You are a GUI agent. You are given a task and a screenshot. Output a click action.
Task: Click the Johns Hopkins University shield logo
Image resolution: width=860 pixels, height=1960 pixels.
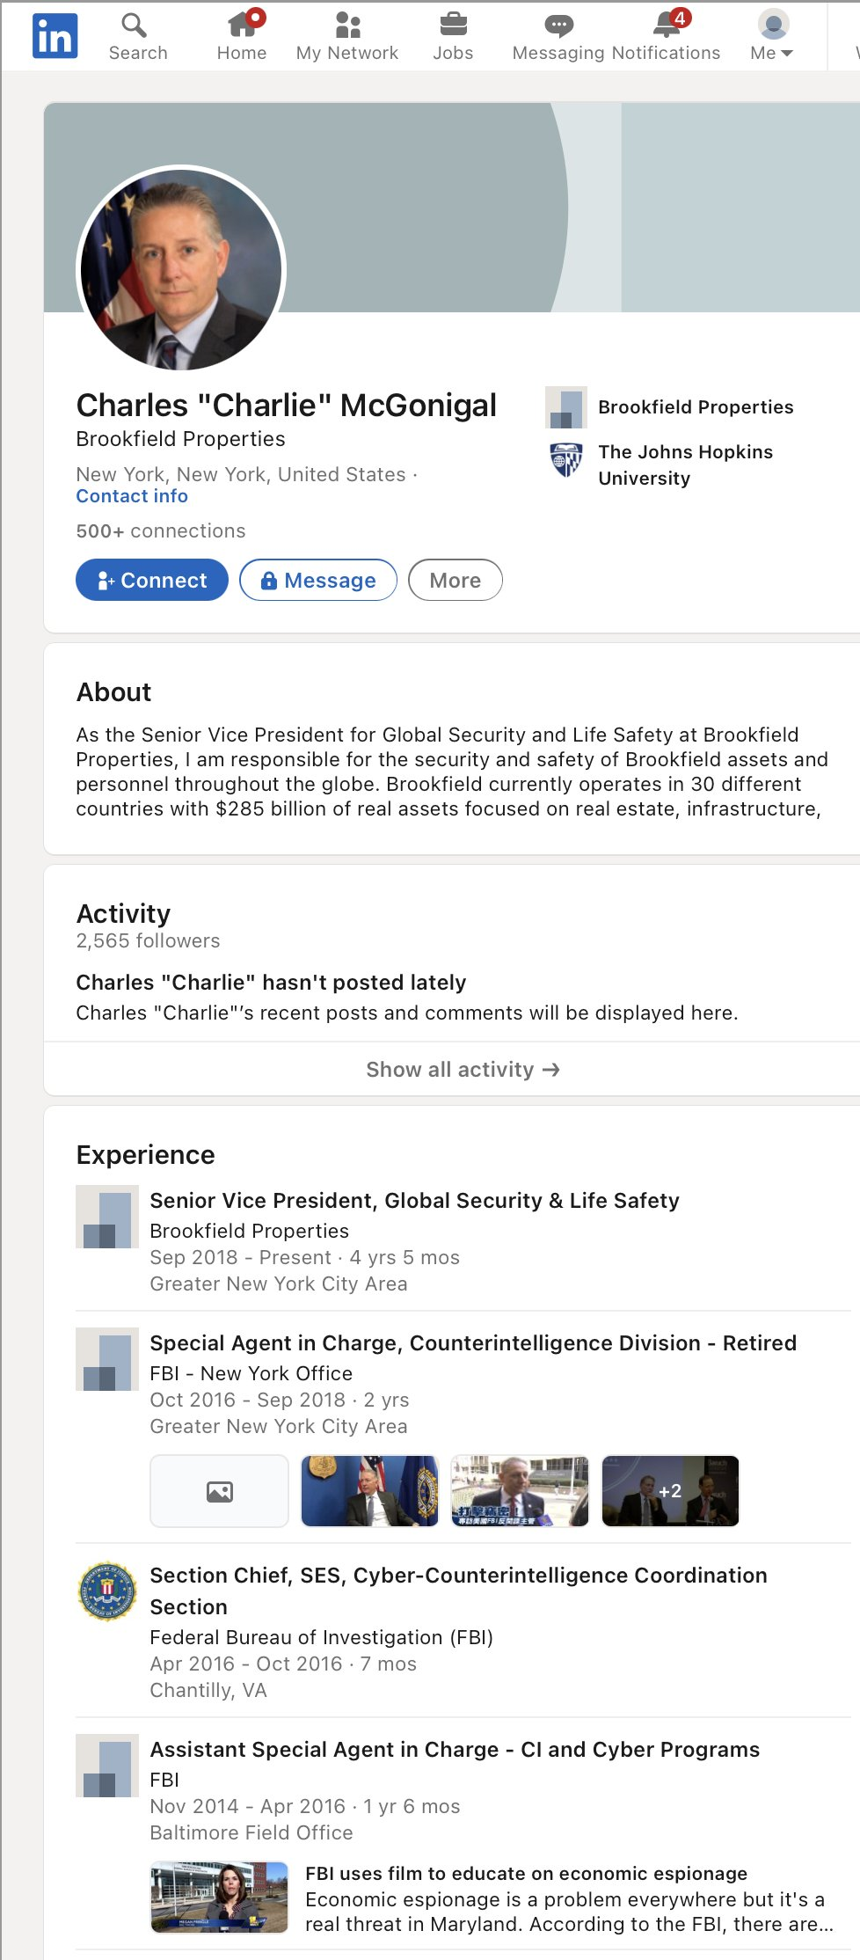(x=566, y=459)
